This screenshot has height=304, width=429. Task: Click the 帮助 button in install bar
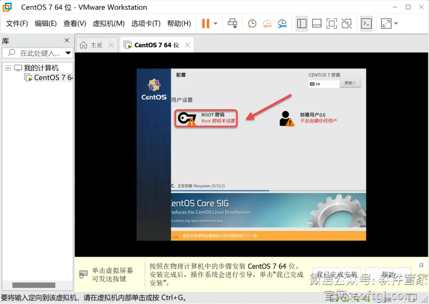click(x=388, y=275)
